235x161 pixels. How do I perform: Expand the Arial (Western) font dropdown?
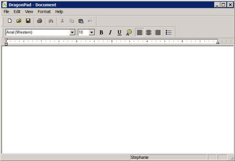[x=72, y=32]
